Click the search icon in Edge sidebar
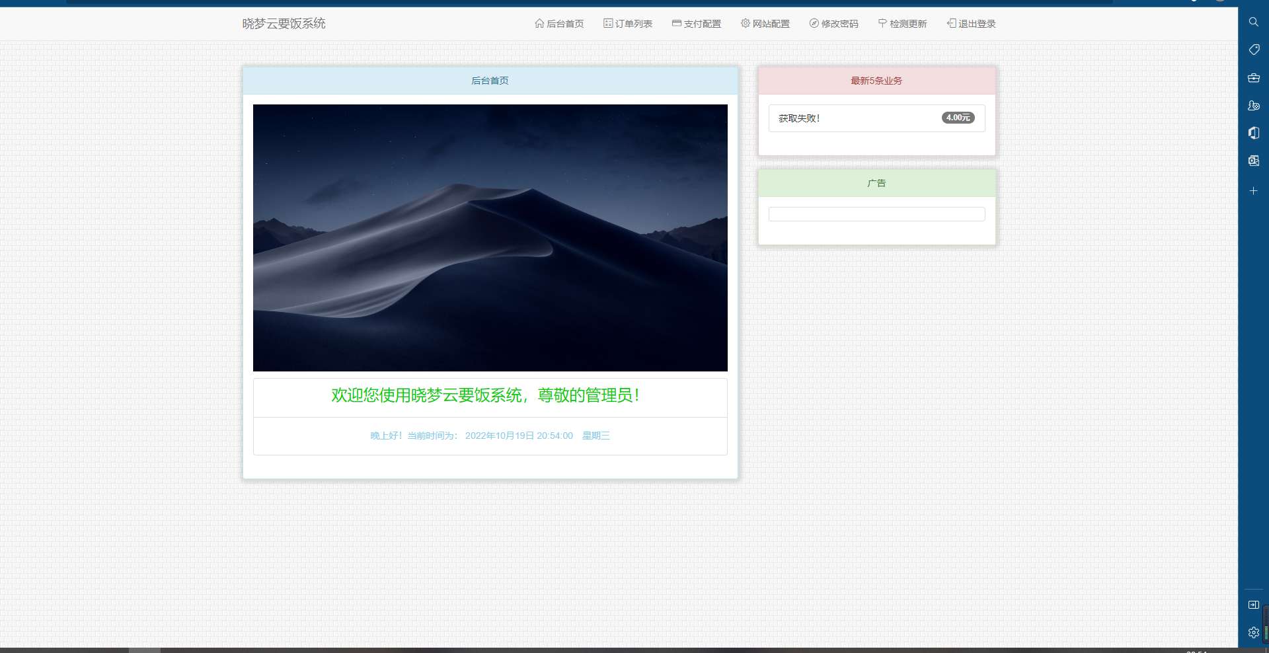 tap(1253, 22)
